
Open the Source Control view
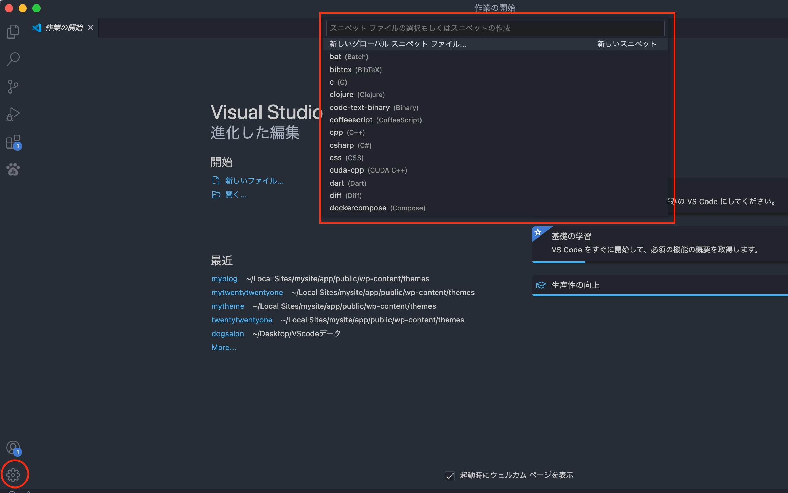coord(13,86)
